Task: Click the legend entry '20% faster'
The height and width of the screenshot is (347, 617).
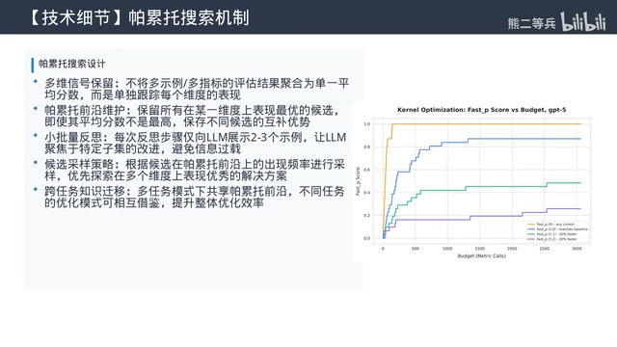Action: 557,239
